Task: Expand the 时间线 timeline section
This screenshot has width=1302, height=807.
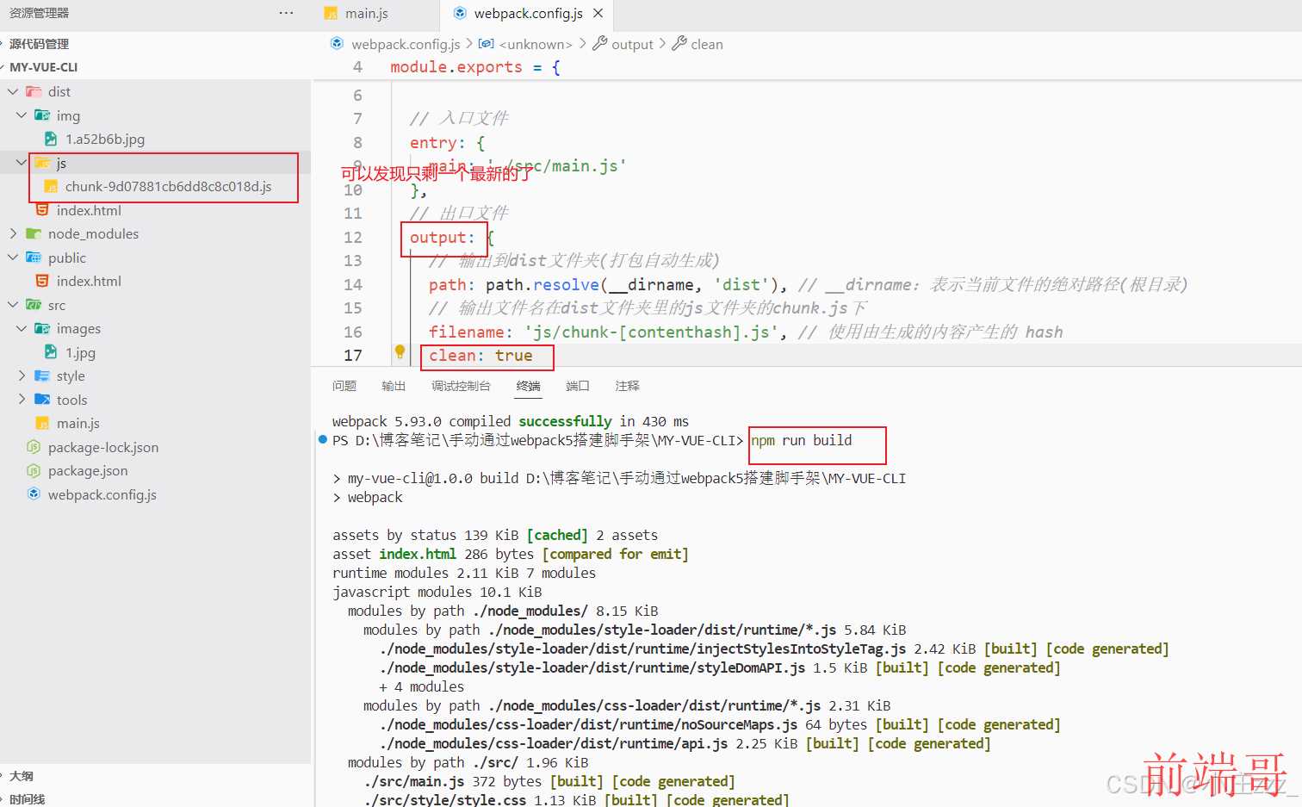Action: point(27,799)
